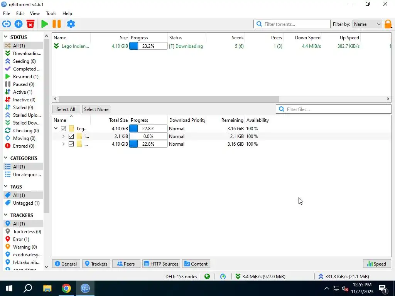Viewport: 395px width, 296px height.
Task: Click the alternative speed limits icon
Action: coord(223,277)
